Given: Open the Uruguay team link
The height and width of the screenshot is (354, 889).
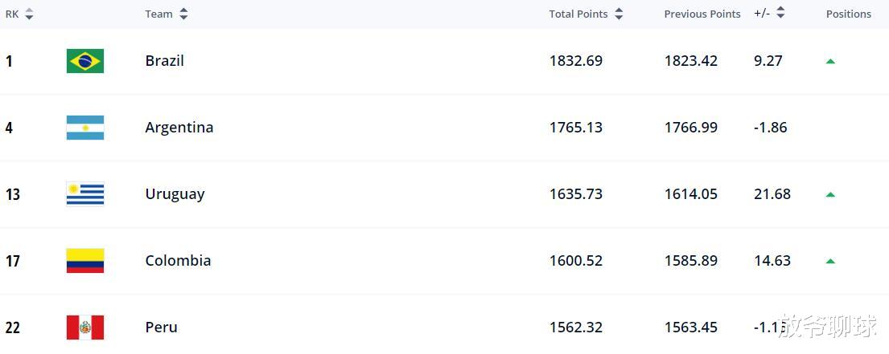Looking at the screenshot, I should pos(175,194).
